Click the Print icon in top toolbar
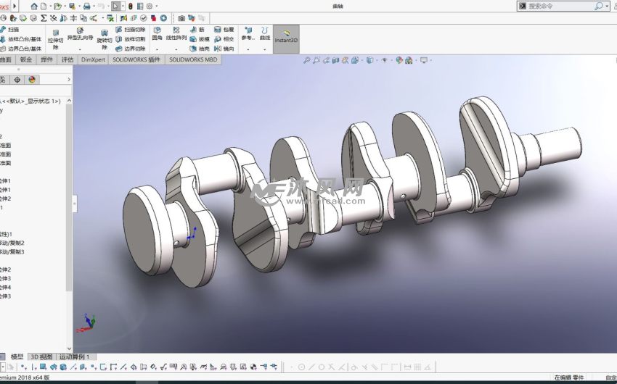617x384 pixels. pos(86,6)
